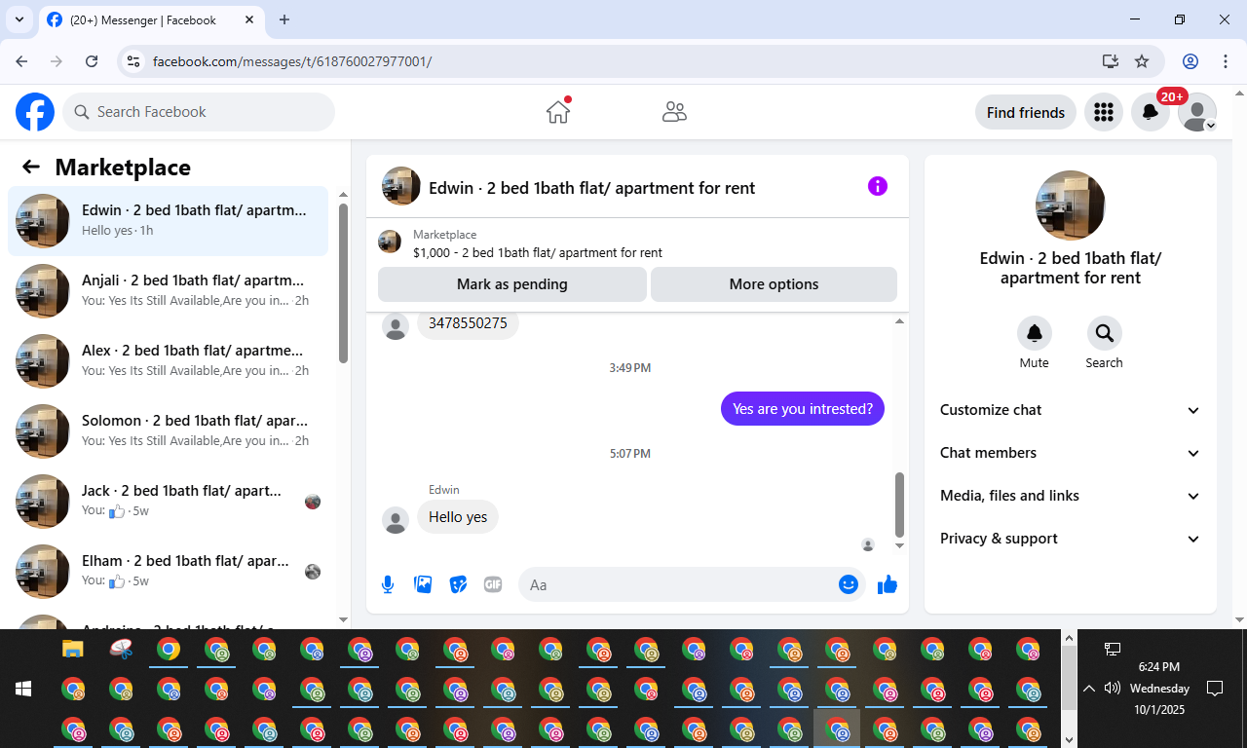The image size is (1247, 748).
Task: Click the taskbar overflow scroll-down arrow
Action: 1070,739
